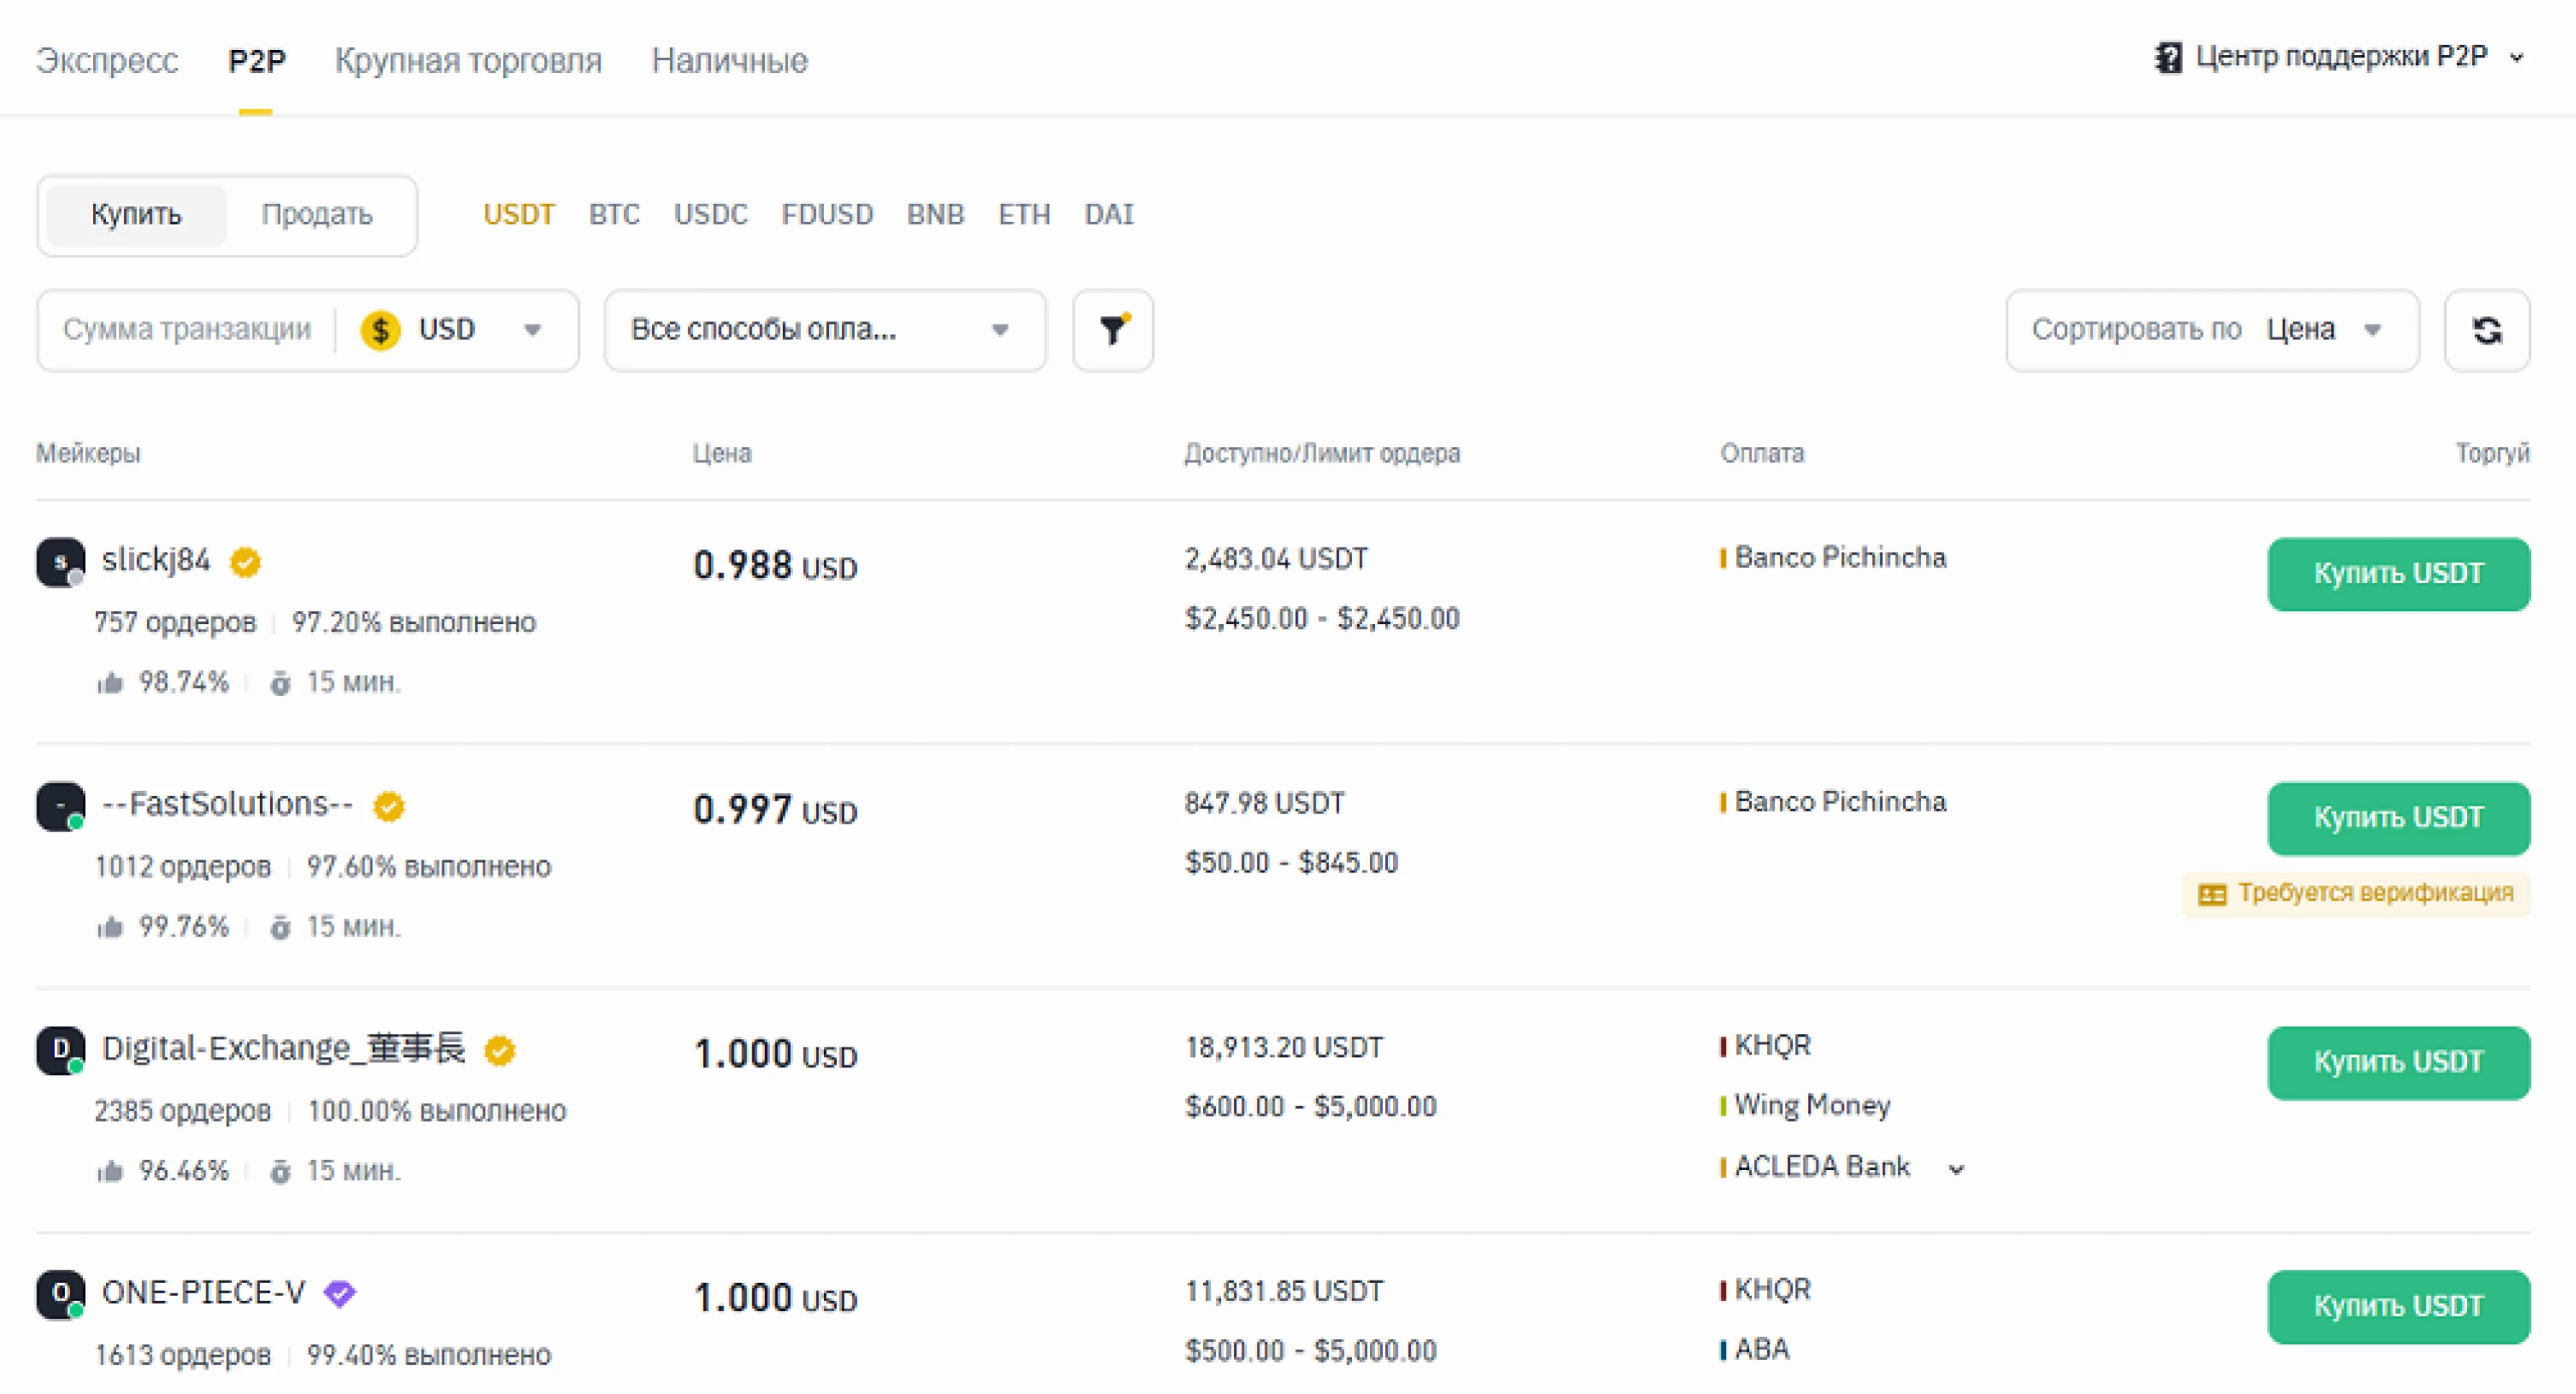Click thumbs-up rating icon for slickj84
Image resolution: width=2576 pixels, height=1394 pixels.
(110, 683)
